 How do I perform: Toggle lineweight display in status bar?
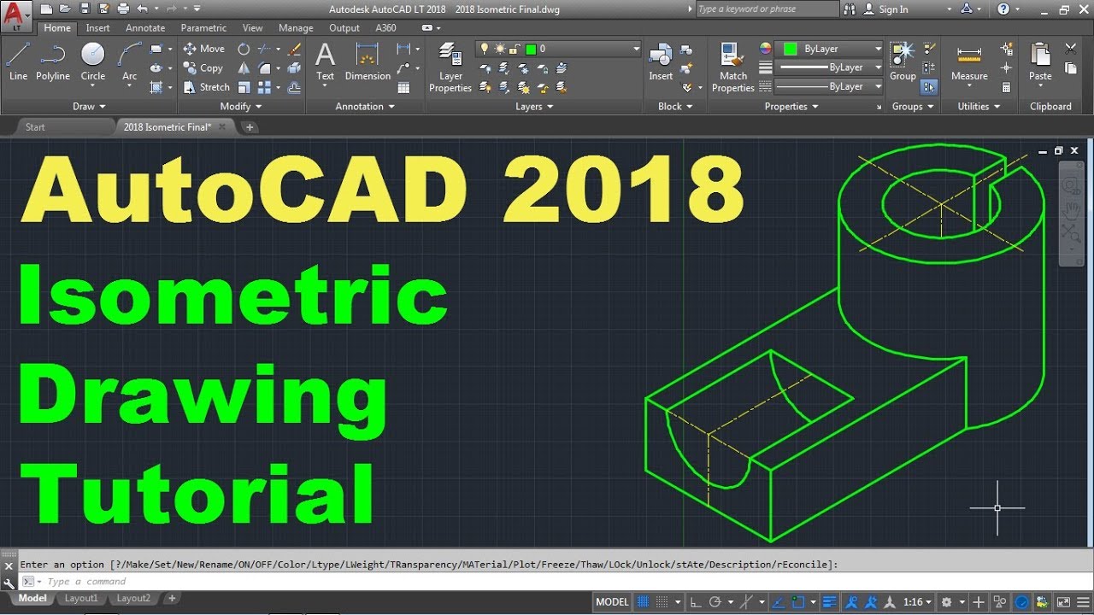click(x=827, y=601)
